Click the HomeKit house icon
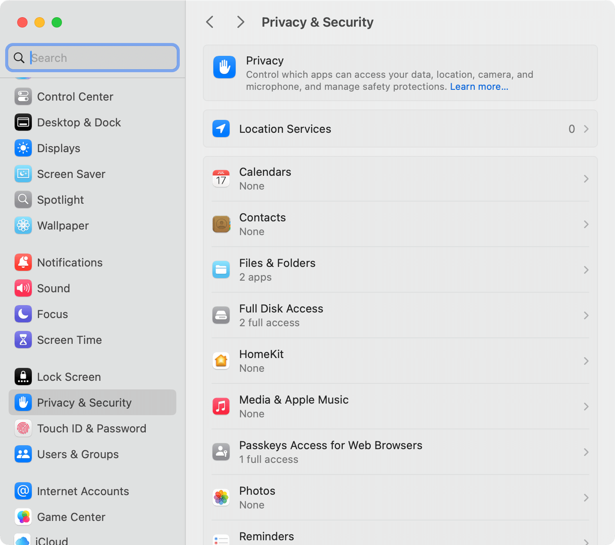Image resolution: width=615 pixels, height=545 pixels. pos(221,361)
